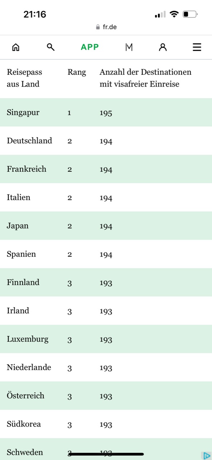This screenshot has height=460, width=212.
Task: Tap the Reisepass aus Land column header
Action: 24,78
